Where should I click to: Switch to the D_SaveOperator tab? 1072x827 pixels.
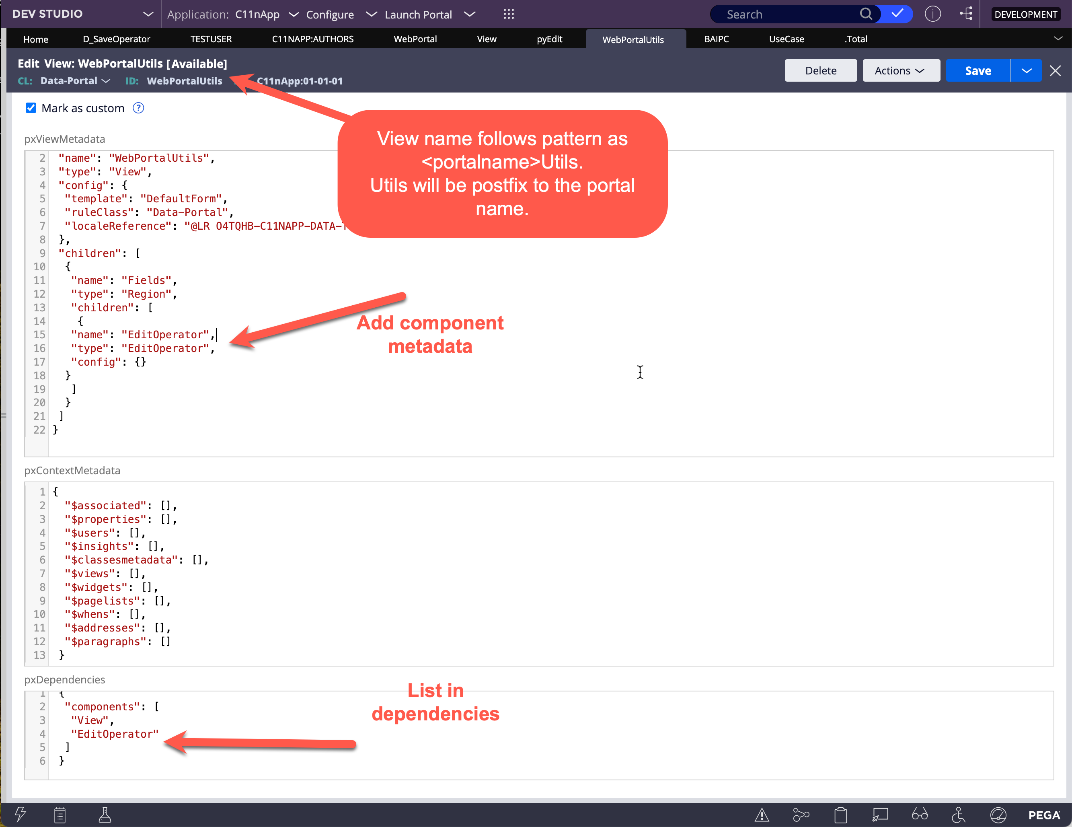coord(116,39)
